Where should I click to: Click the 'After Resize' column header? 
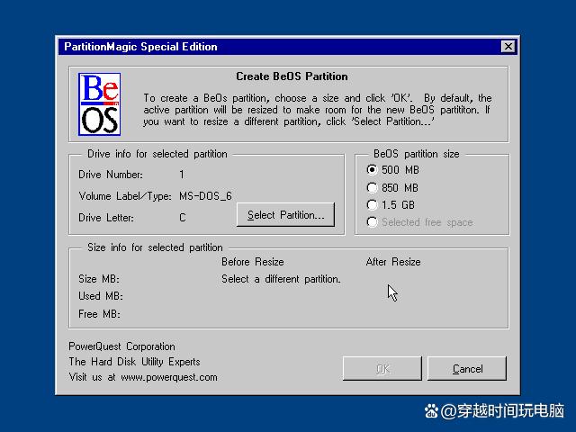(x=393, y=262)
